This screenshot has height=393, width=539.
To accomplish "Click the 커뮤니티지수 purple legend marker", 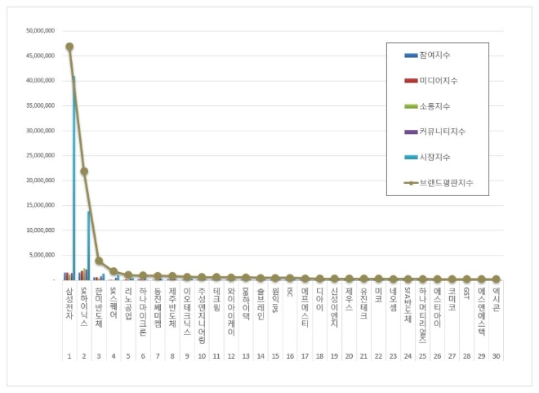I will tap(411, 132).
